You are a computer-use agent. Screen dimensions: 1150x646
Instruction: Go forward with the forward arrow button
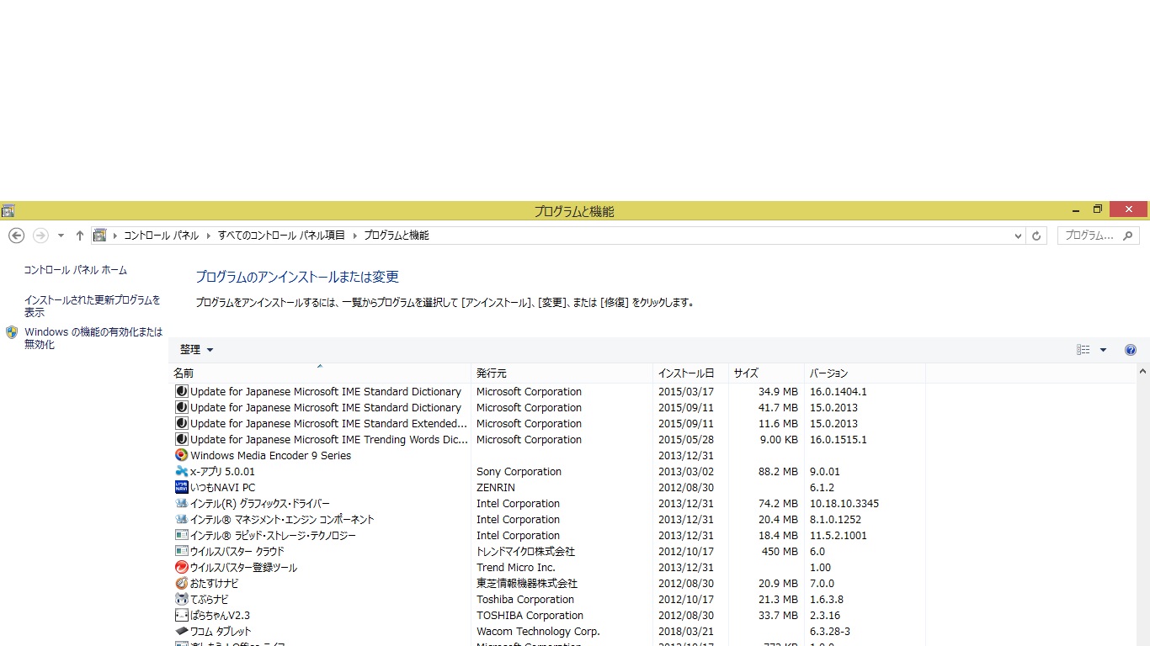point(40,236)
